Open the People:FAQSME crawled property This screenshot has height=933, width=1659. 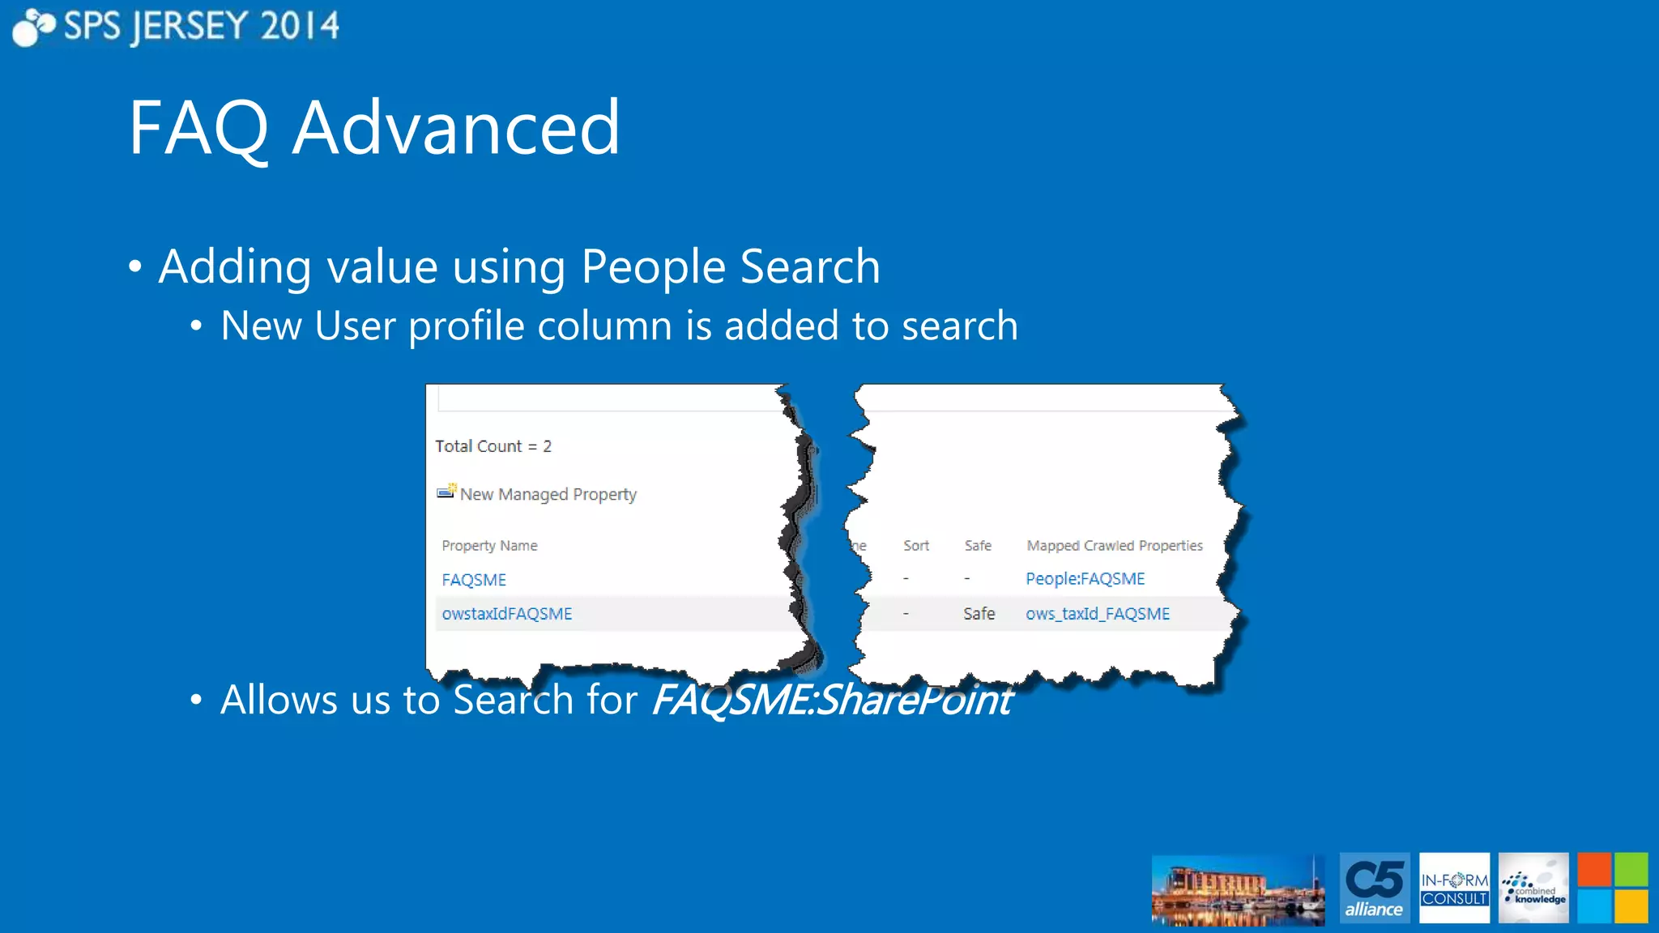tap(1085, 579)
